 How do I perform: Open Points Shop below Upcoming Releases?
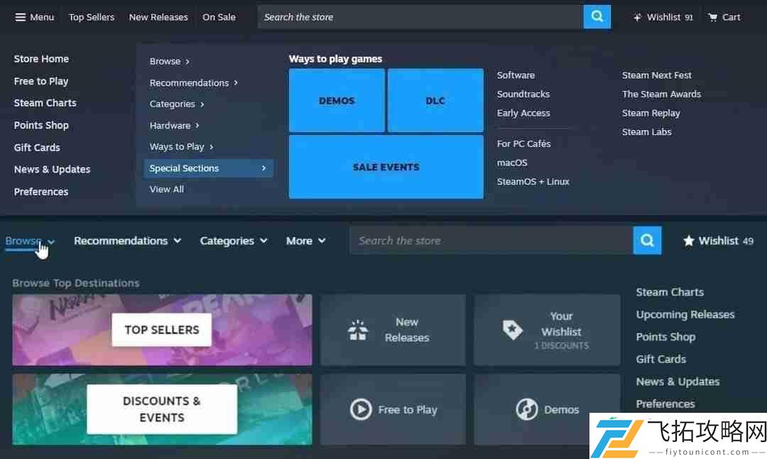coord(665,337)
